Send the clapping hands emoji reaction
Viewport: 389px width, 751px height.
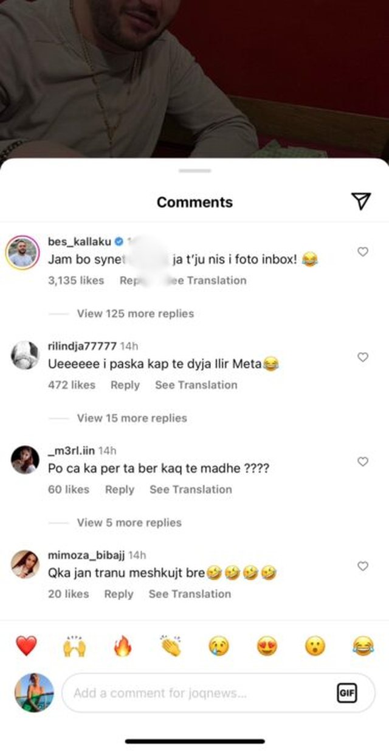[x=170, y=646]
